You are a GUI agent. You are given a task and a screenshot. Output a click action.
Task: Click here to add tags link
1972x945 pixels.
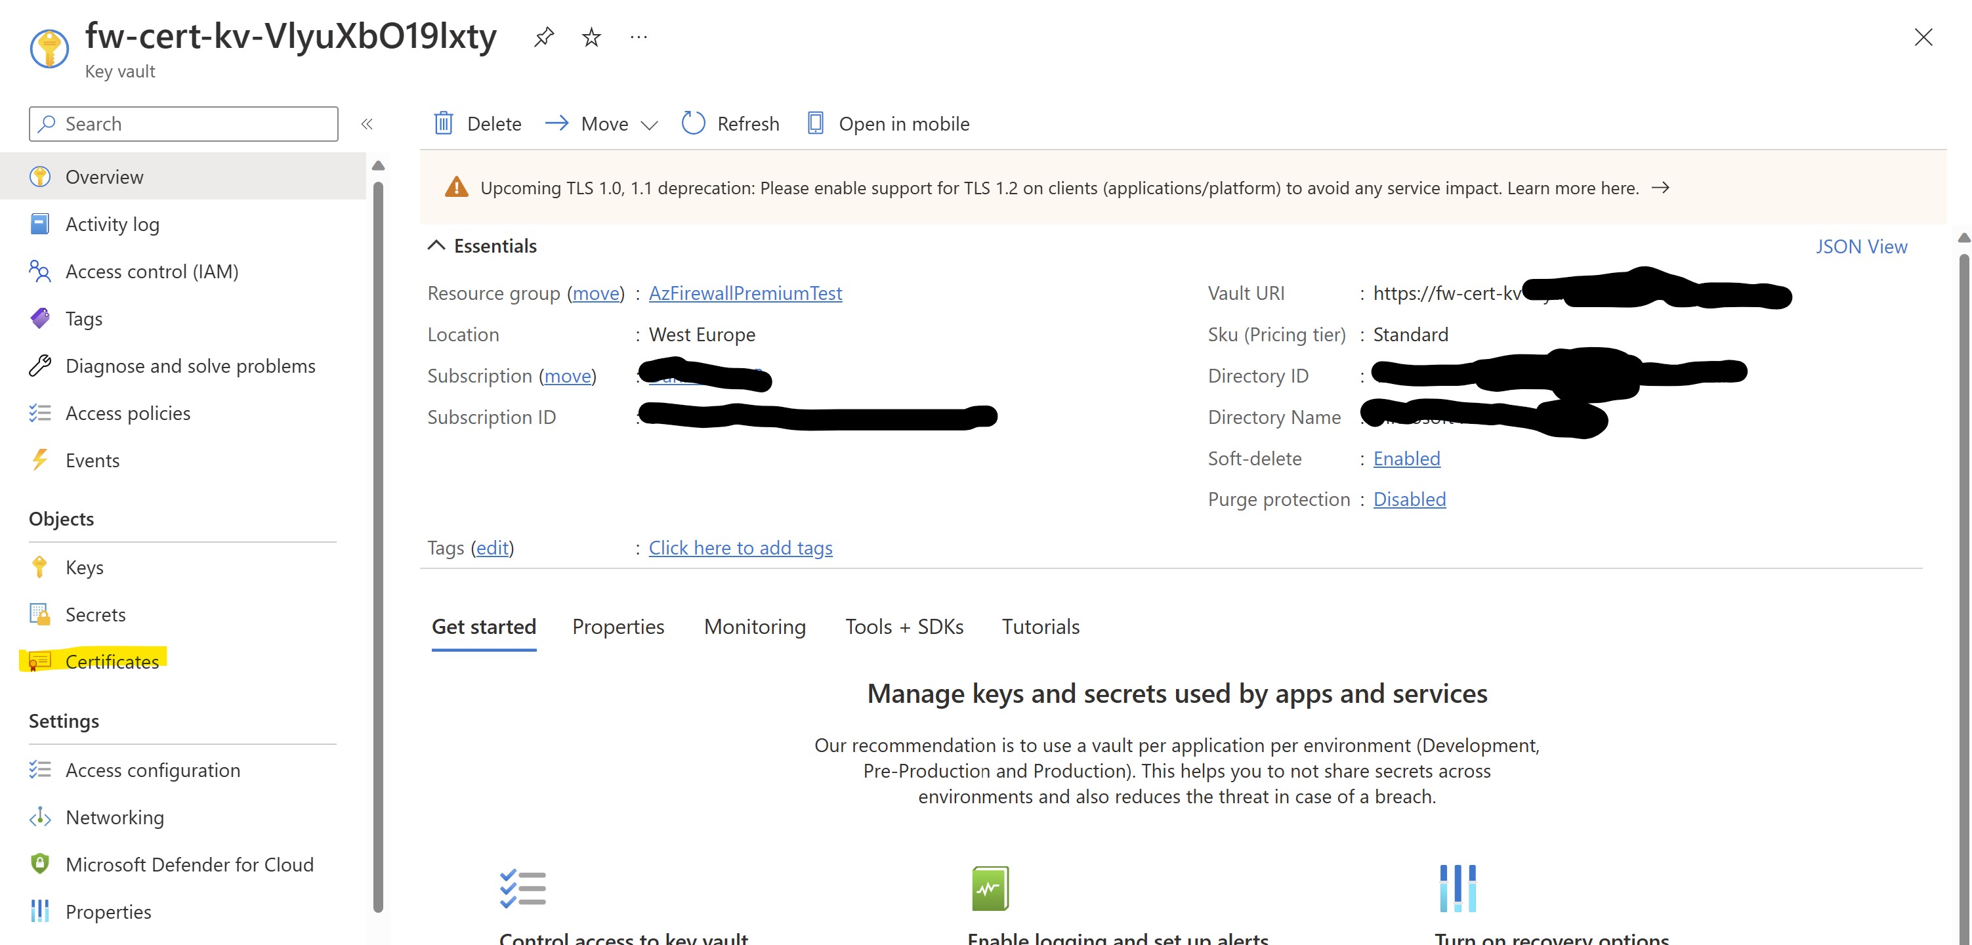[x=740, y=549]
